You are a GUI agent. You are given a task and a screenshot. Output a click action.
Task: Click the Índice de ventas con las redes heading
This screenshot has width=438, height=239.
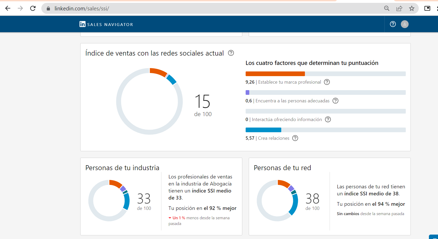[154, 53]
